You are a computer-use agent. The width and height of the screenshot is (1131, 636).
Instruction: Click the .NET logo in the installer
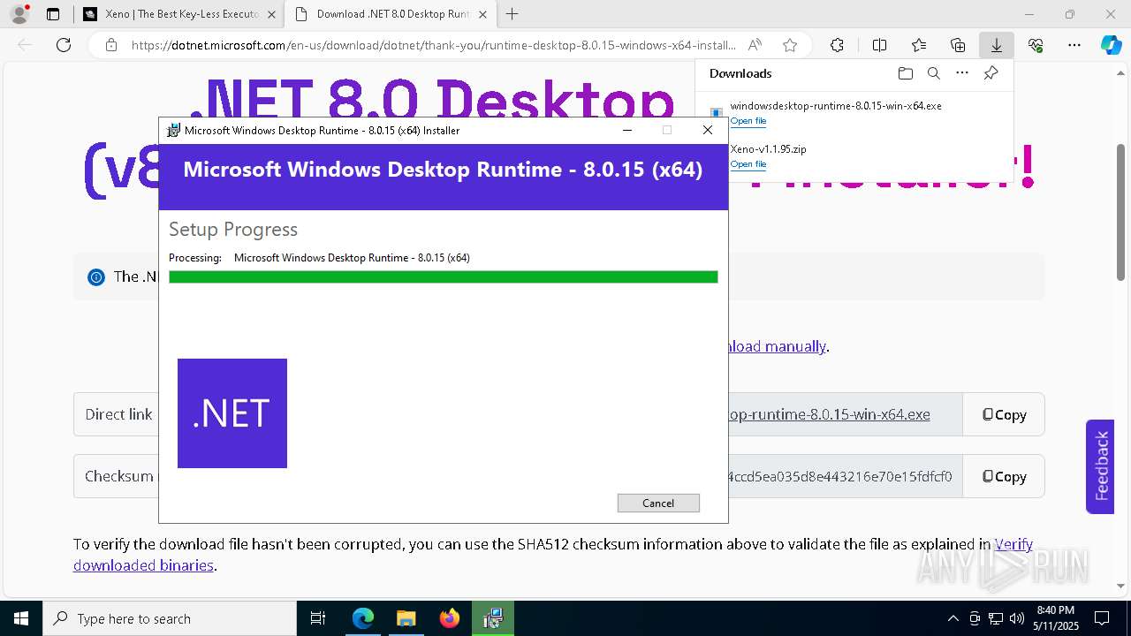point(232,413)
